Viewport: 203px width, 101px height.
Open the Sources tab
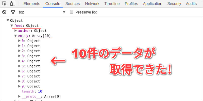73,4
